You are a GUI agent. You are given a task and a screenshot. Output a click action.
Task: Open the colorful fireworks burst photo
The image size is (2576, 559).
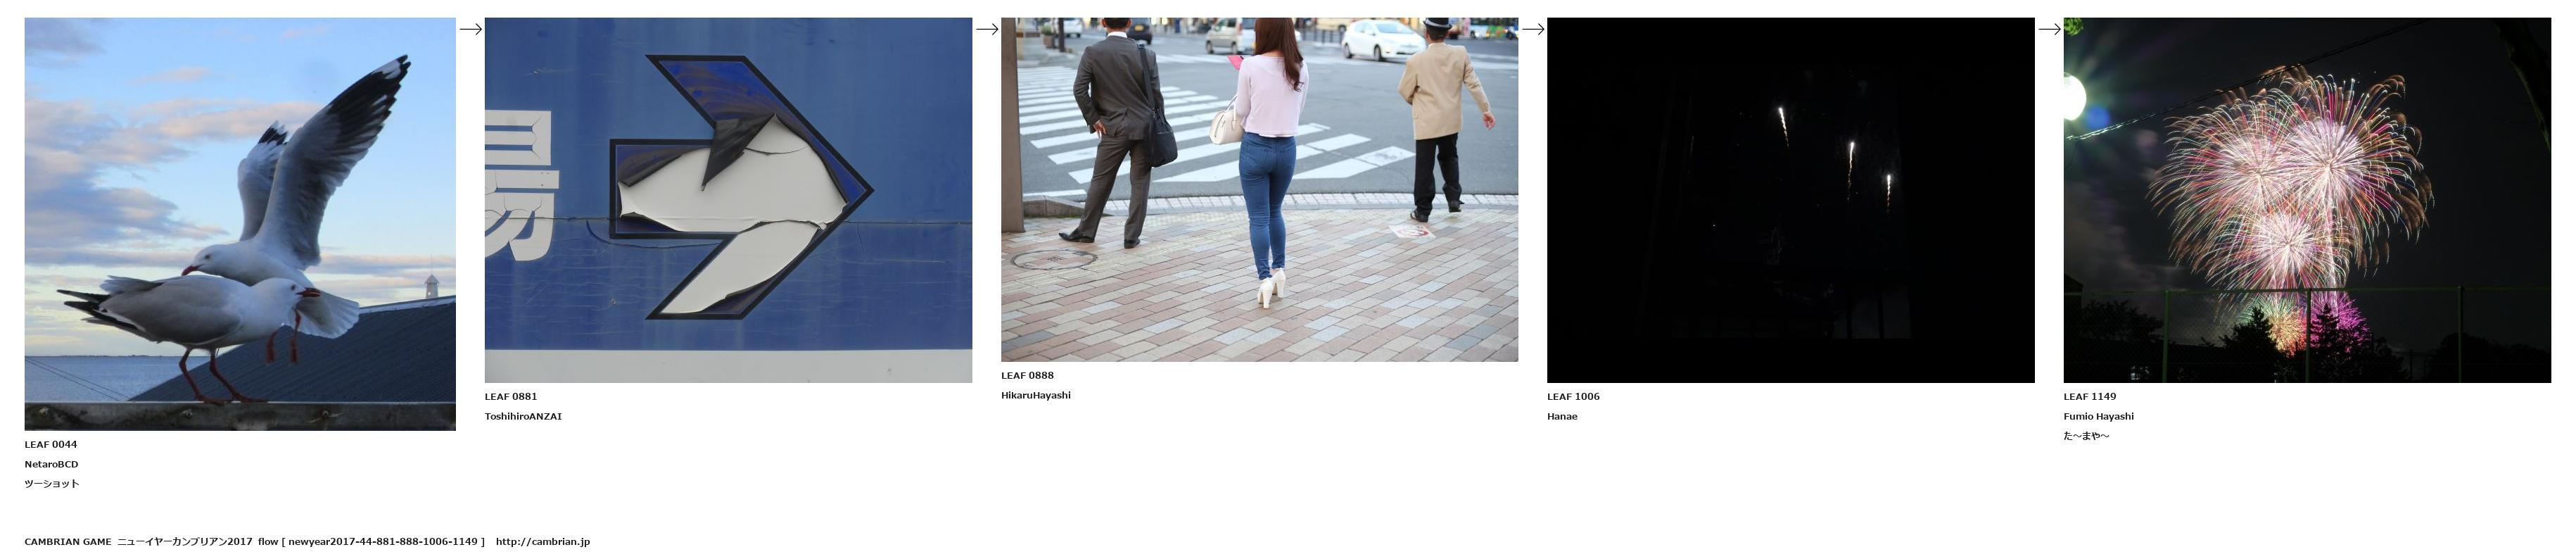click(x=2306, y=200)
